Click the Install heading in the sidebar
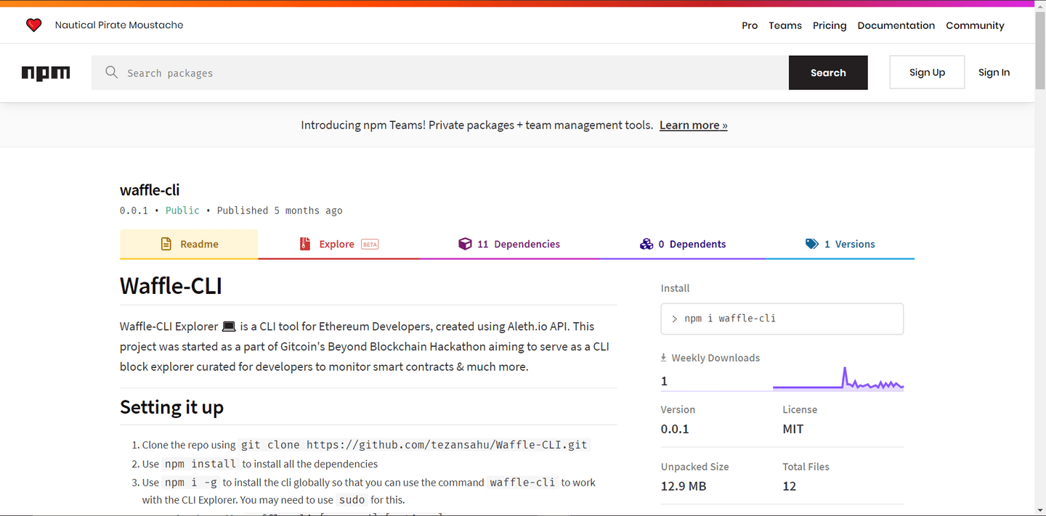Screen dimensions: 1046x516 point(675,288)
